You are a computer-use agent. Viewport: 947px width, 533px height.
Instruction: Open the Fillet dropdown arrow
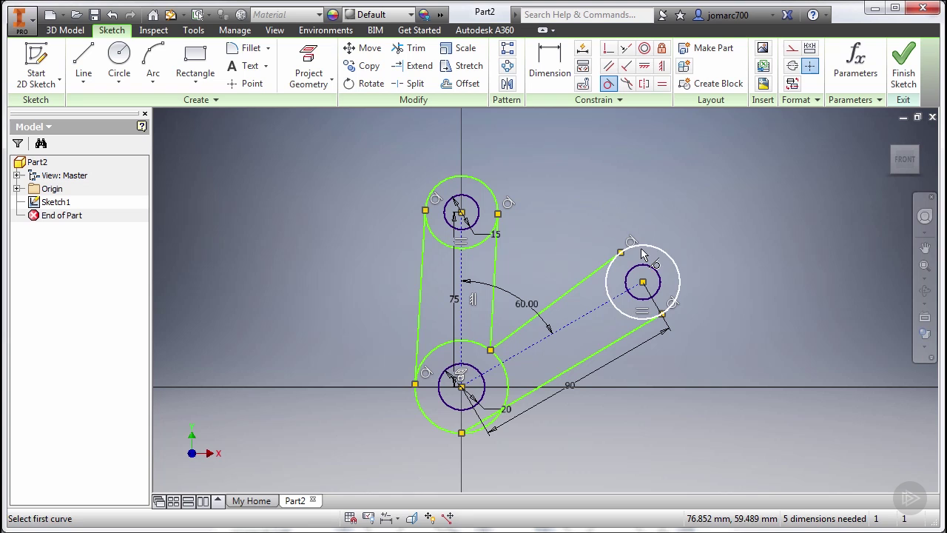268,48
